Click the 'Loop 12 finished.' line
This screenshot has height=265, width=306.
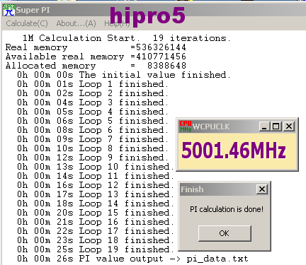(x=96, y=185)
